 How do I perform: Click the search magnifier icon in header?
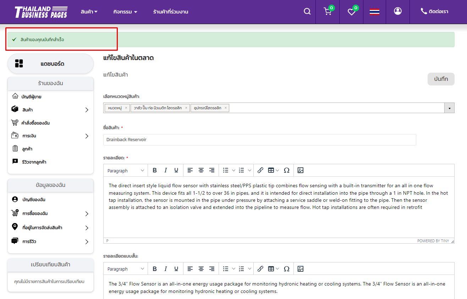pos(307,12)
